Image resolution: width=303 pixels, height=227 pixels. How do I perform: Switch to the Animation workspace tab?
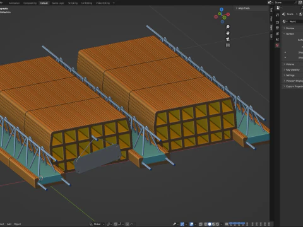(x=14, y=3)
